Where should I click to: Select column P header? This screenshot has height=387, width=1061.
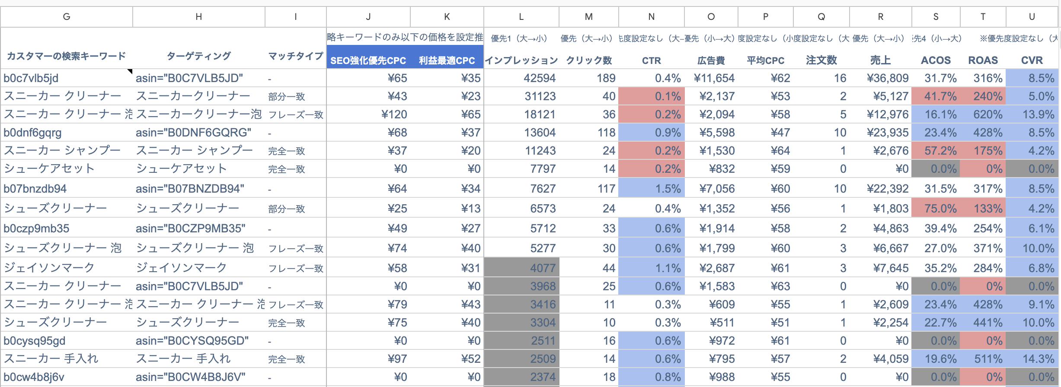(766, 17)
